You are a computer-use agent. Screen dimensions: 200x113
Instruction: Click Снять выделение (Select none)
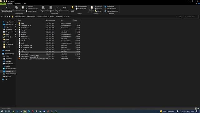coord(110,9)
